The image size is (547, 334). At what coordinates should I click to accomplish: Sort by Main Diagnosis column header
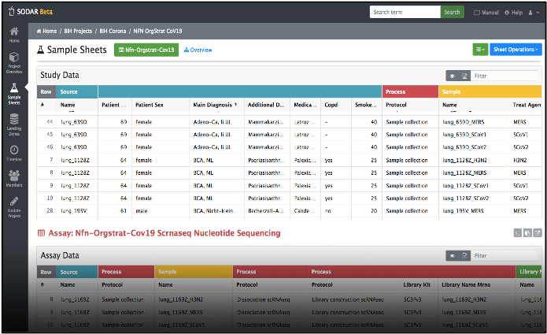point(216,105)
